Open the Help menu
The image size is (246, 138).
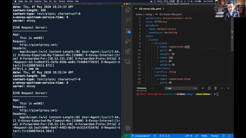pos(77,1)
